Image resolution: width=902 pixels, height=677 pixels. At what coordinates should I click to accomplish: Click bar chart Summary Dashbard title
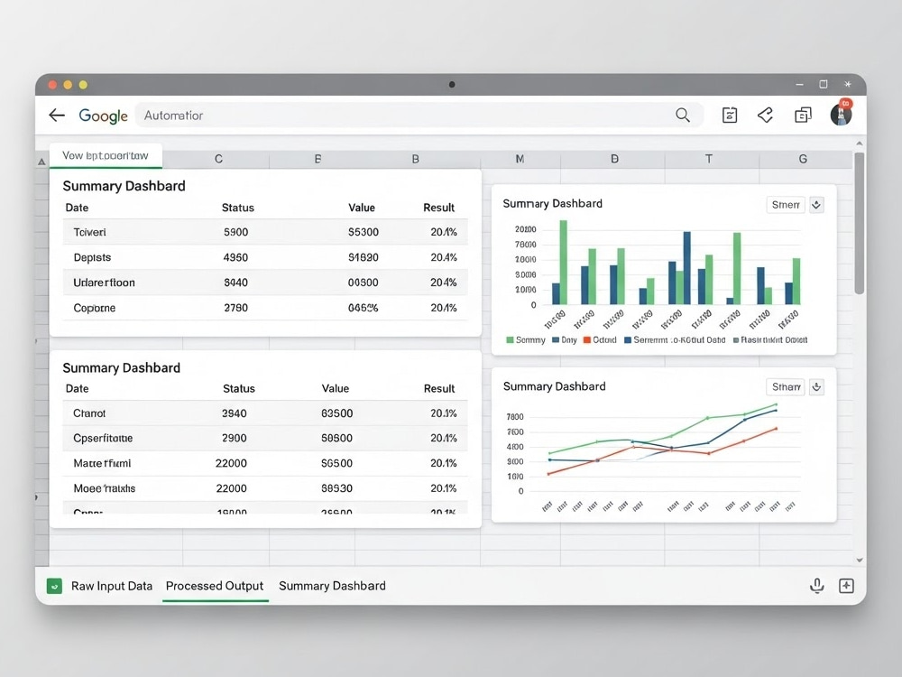[x=552, y=204]
